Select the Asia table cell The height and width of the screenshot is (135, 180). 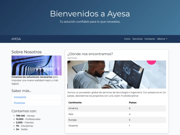98,114
